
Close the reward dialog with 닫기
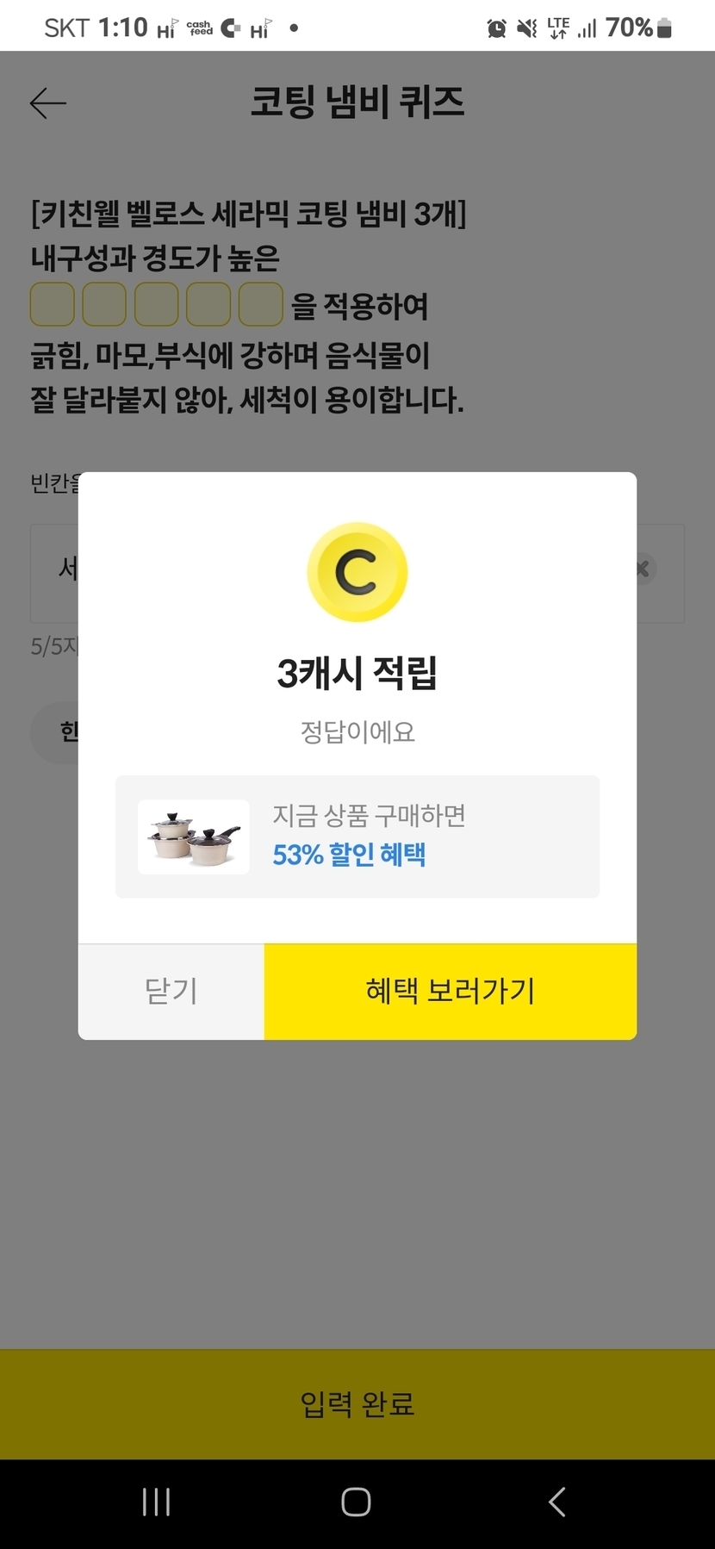171,991
